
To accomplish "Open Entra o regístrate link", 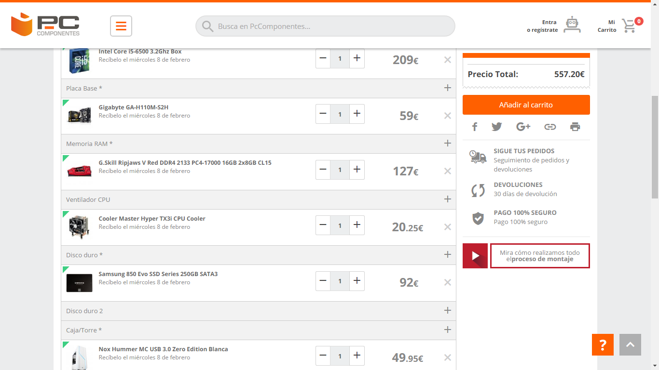I will pyautogui.click(x=542, y=26).
